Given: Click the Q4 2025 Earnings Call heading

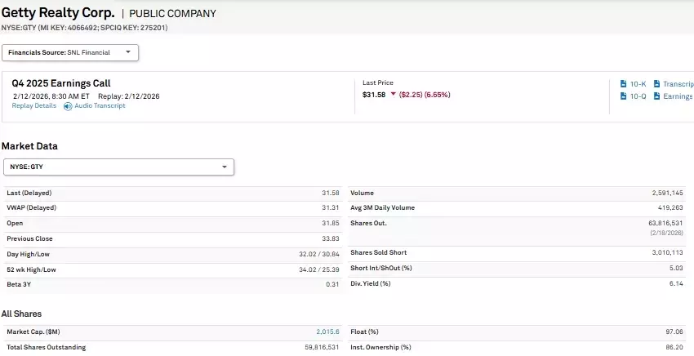Looking at the screenshot, I should pos(61,83).
